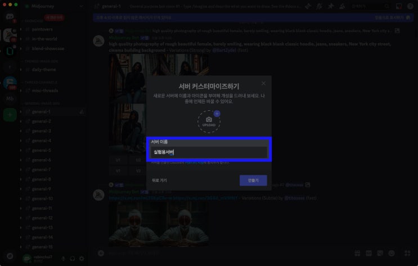Toggle headphones deafen in user panel
Viewport: 418px width, 266px height.
[x=72, y=259]
